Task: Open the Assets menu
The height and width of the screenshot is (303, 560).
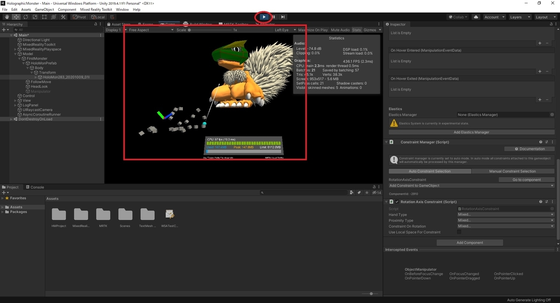Action: tap(26, 9)
